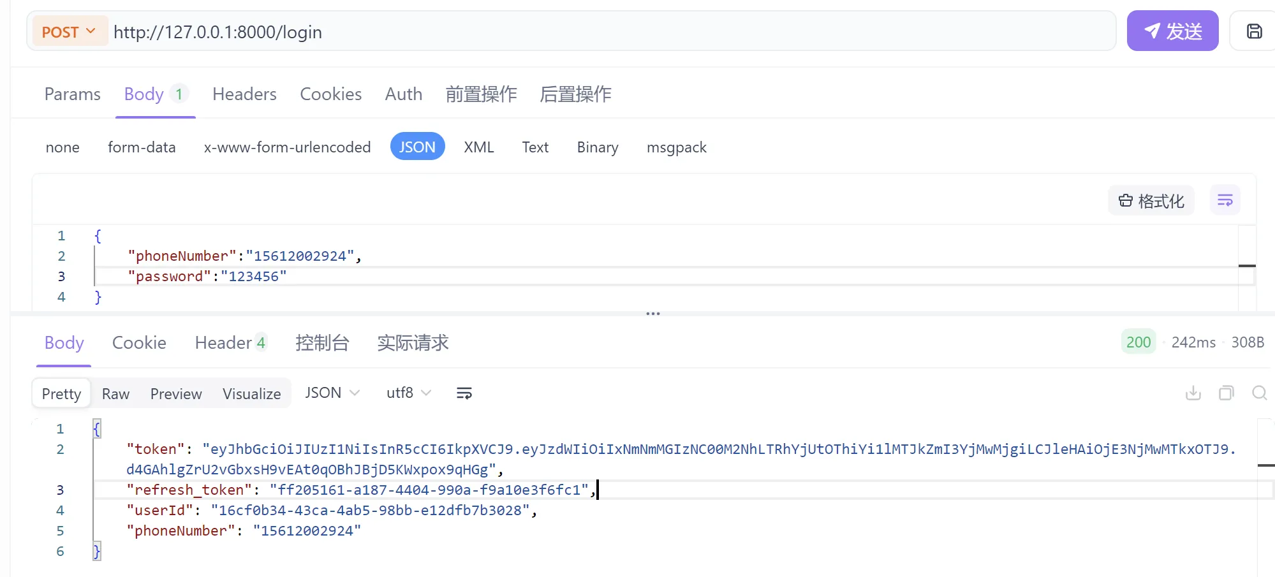1275x577 pixels.
Task: Click the 200 status code badge
Action: tap(1139, 342)
